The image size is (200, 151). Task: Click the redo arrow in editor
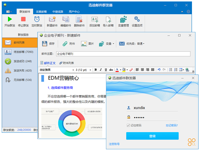click(x=164, y=70)
